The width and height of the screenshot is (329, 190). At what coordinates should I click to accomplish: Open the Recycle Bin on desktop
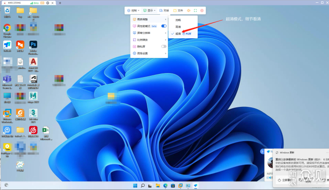point(7,11)
